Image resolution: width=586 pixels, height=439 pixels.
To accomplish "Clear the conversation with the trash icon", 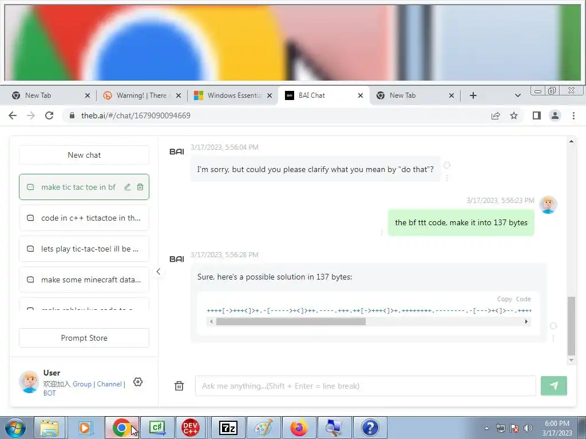I will click(x=179, y=386).
